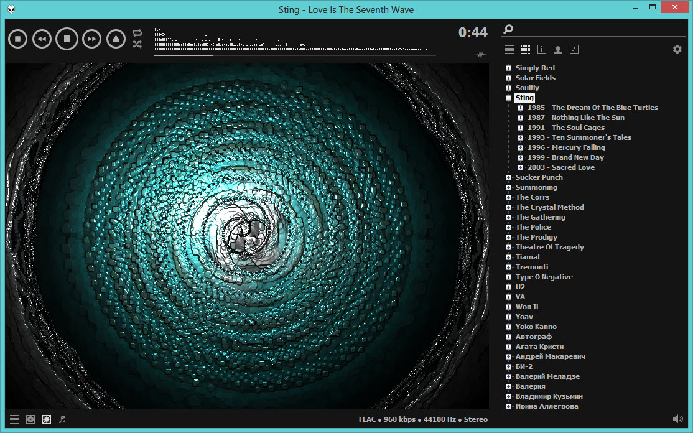Open the lyrics panel icon
The image size is (693, 433).
(574, 49)
